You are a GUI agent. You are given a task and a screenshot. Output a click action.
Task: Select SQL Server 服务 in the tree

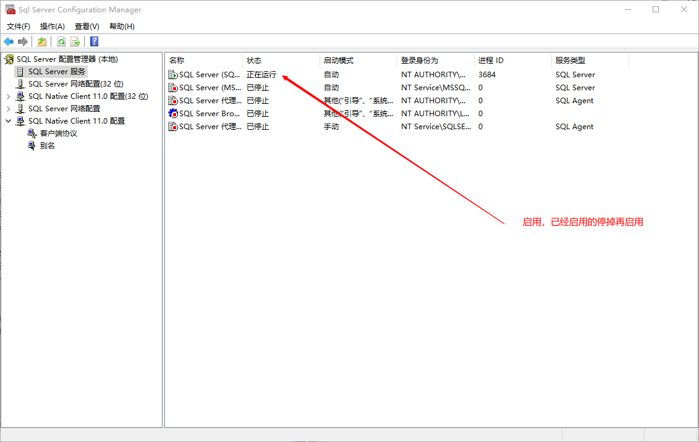(57, 72)
